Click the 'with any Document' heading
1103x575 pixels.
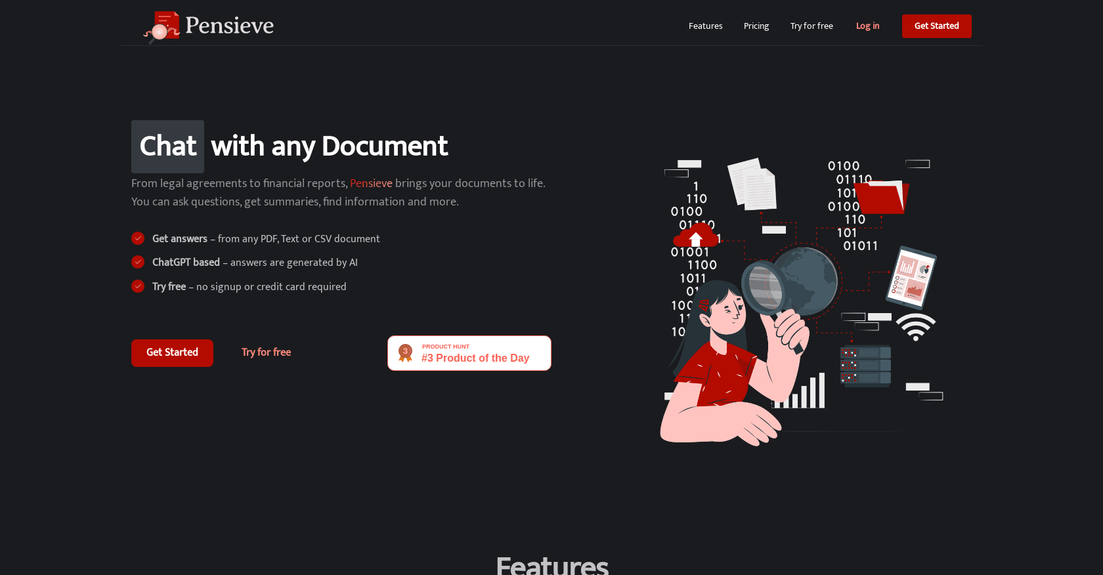(329, 146)
